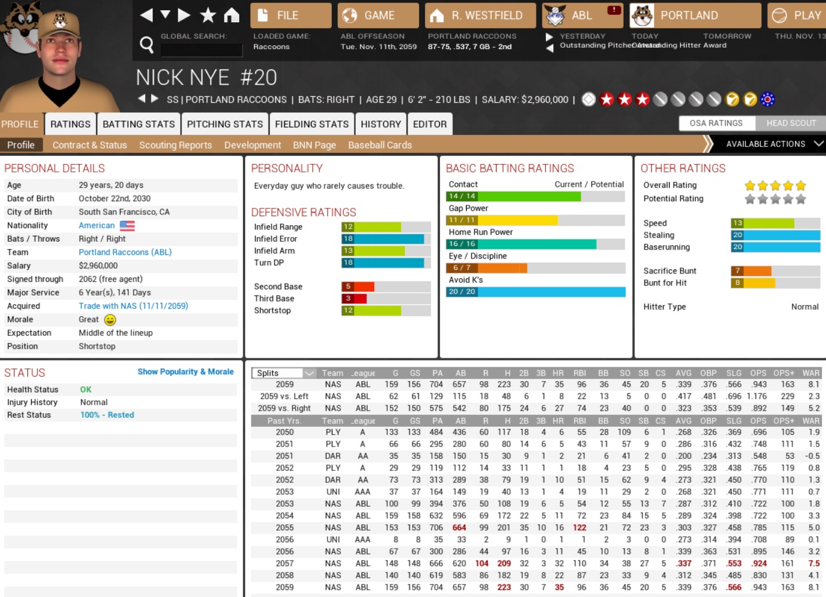Go to next player arrow under name
This screenshot has height=597, width=826.
click(x=155, y=99)
